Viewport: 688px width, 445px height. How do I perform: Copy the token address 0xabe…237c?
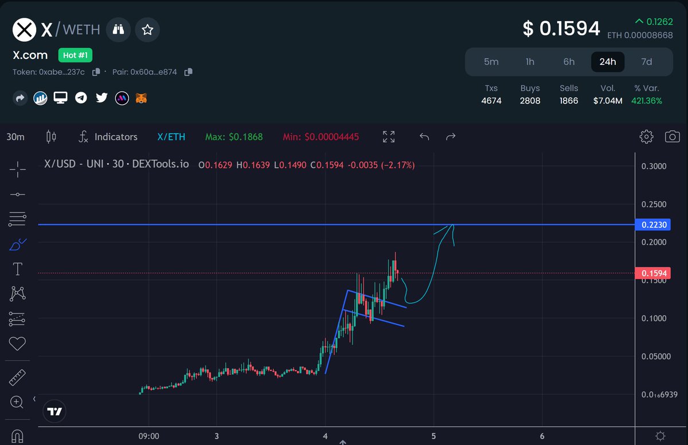tap(96, 72)
